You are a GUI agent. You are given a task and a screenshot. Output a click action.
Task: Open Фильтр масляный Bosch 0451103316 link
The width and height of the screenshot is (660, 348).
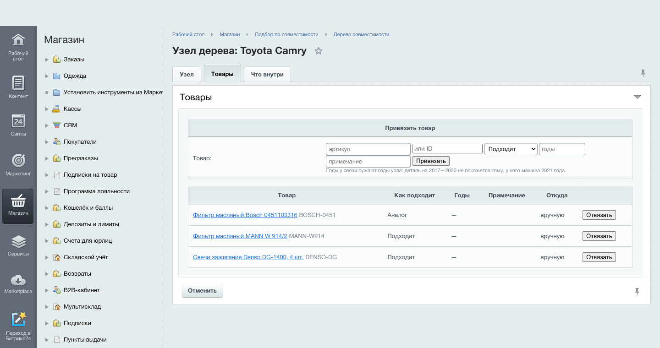[245, 215]
